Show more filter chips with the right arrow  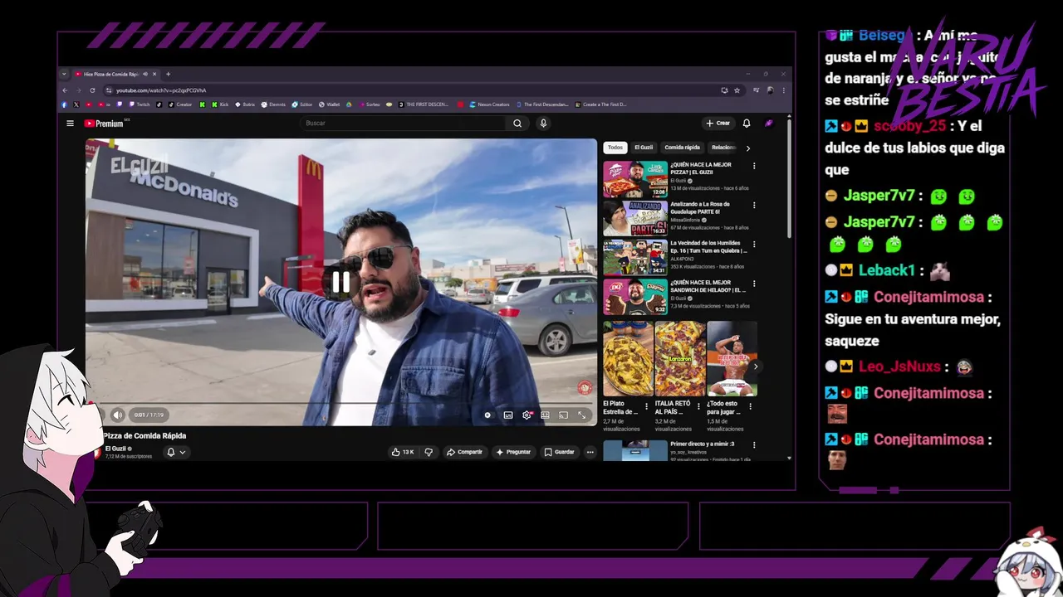(747, 148)
